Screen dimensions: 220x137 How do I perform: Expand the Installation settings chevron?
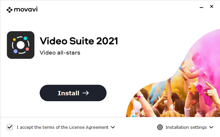click(211, 127)
